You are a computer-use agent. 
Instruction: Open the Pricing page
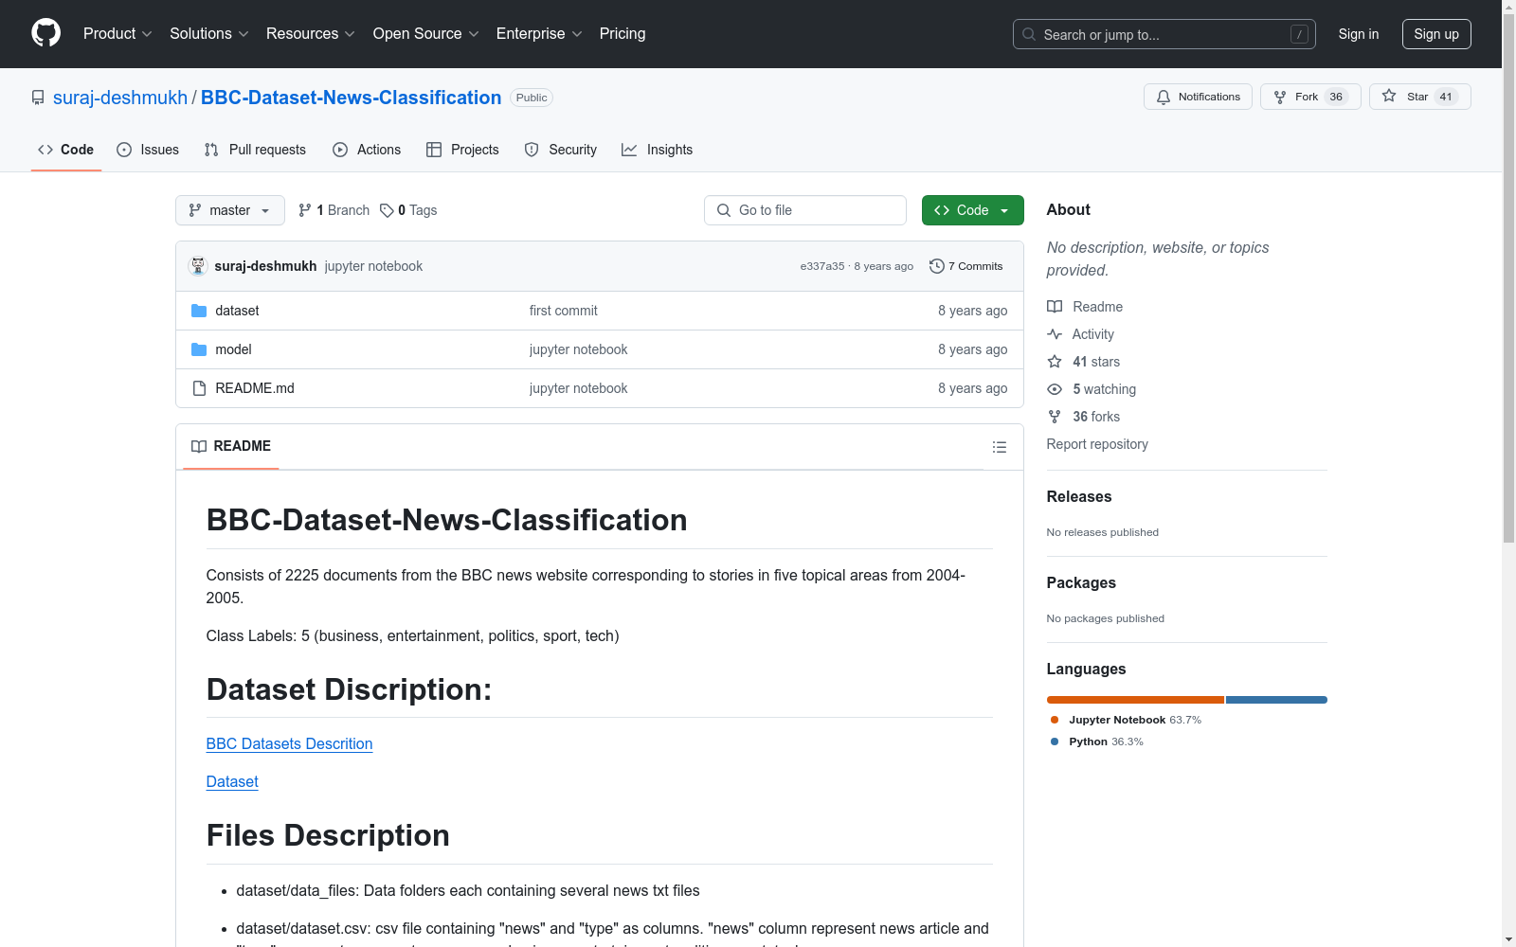[x=623, y=33]
